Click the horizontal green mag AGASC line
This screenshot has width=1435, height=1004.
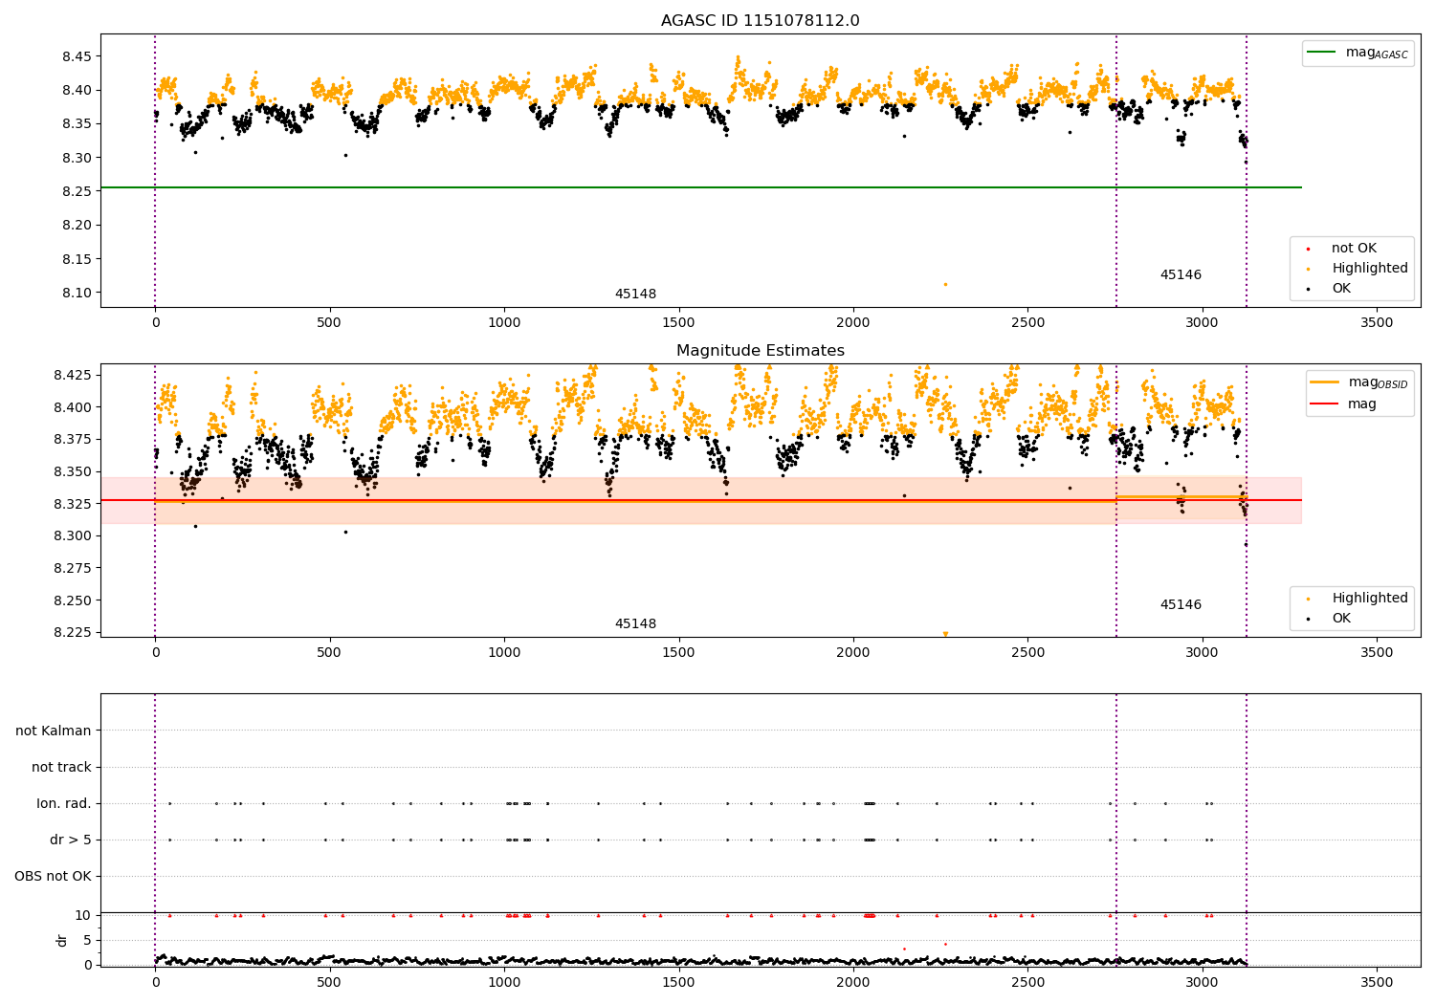pos(700,187)
